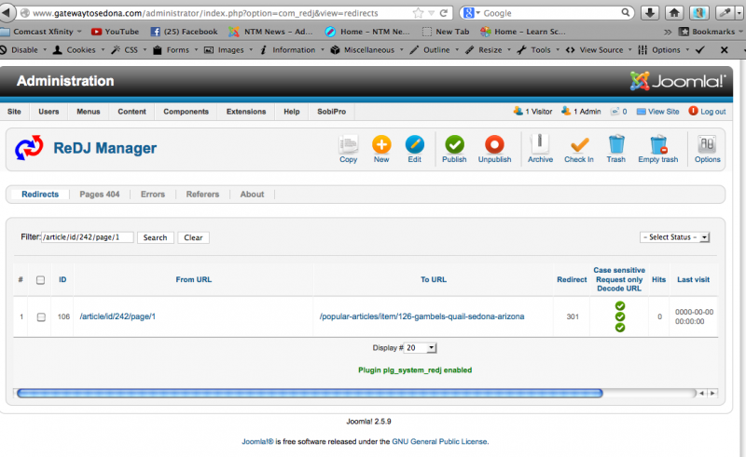The height and width of the screenshot is (457, 746).
Task: Click the Log out link
Action: click(x=708, y=112)
